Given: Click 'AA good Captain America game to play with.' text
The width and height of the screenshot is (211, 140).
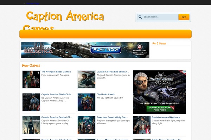Looking at the screenshot, I should coord(113,77).
